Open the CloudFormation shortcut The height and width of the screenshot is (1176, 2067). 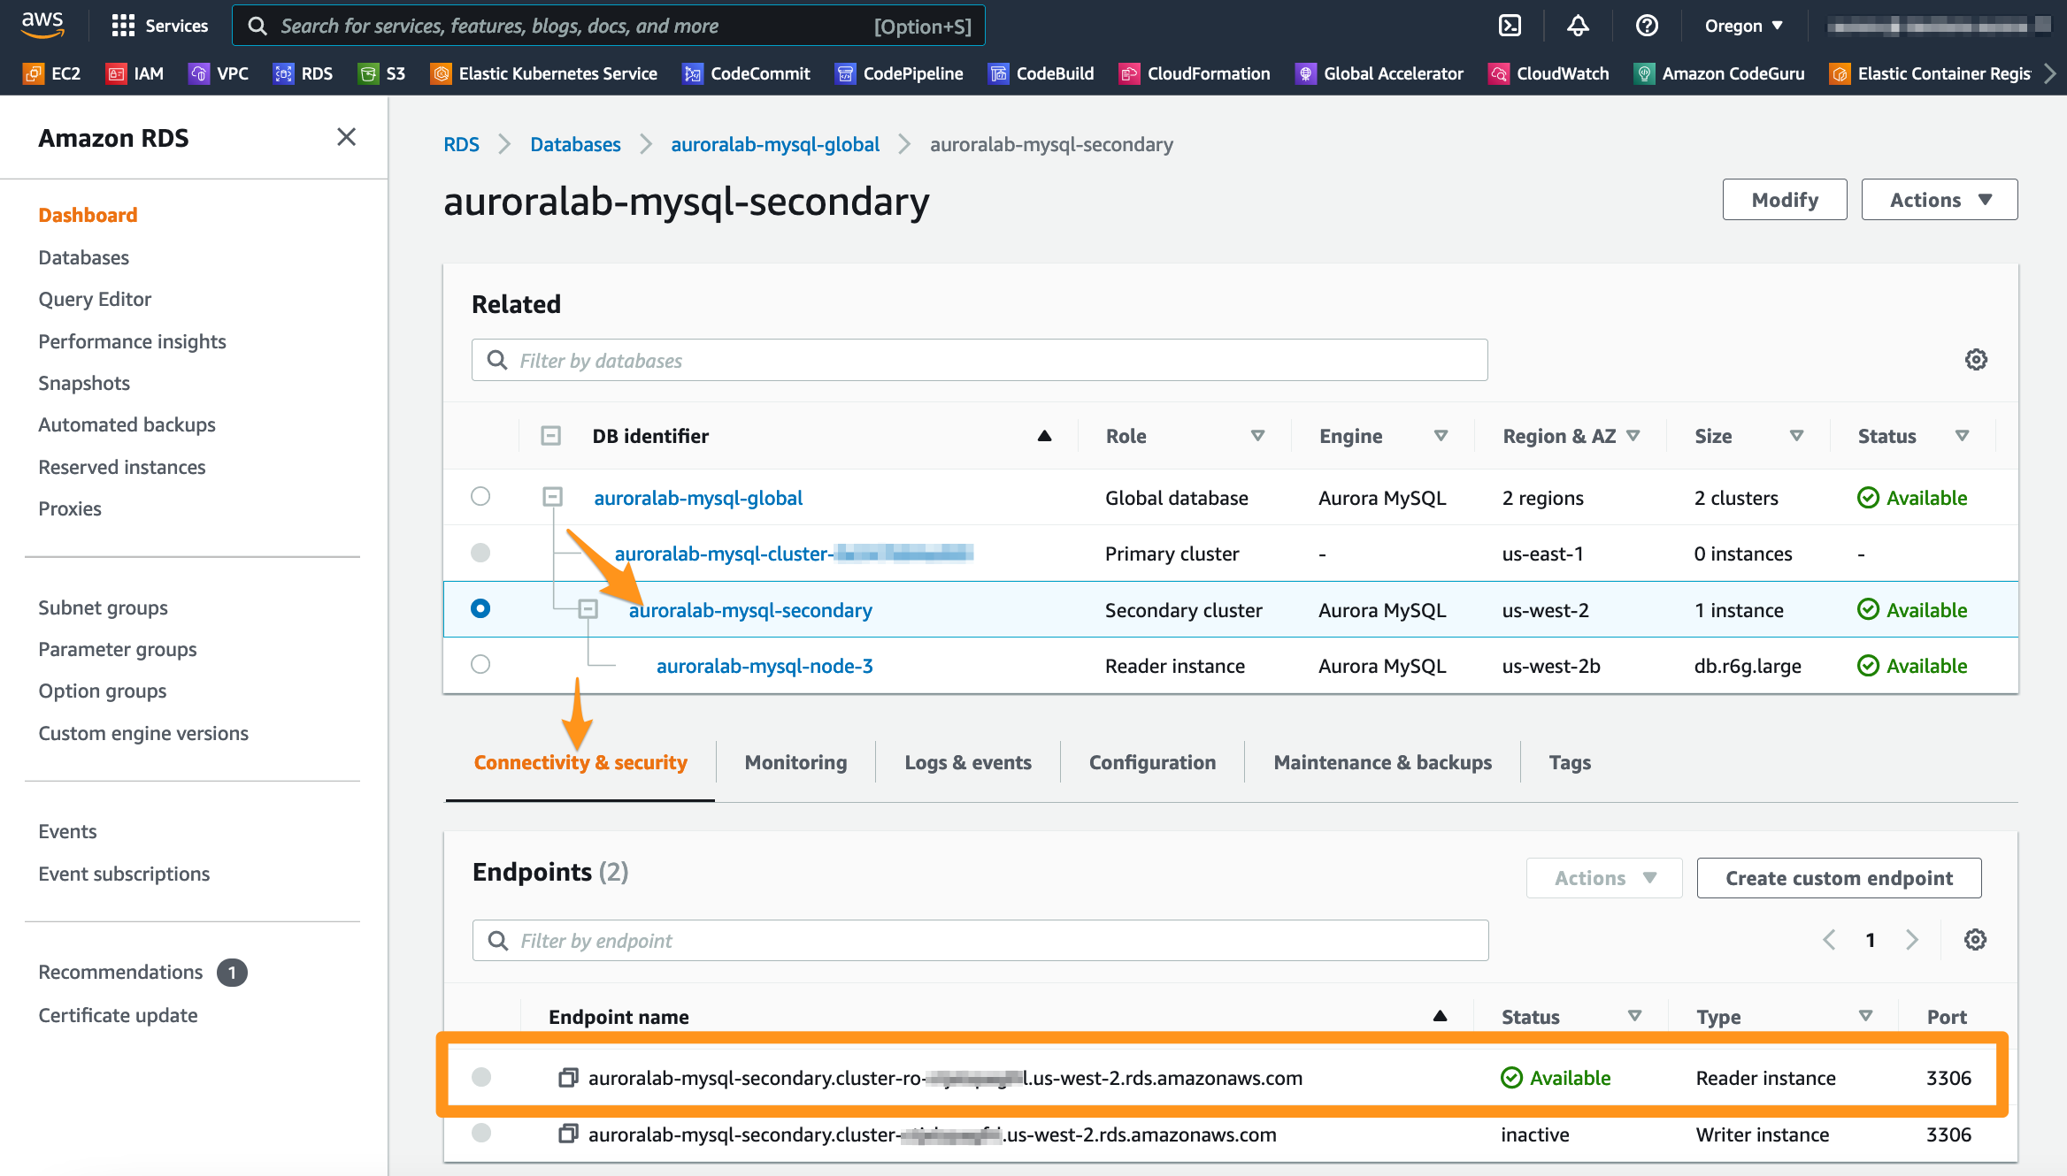(1195, 73)
